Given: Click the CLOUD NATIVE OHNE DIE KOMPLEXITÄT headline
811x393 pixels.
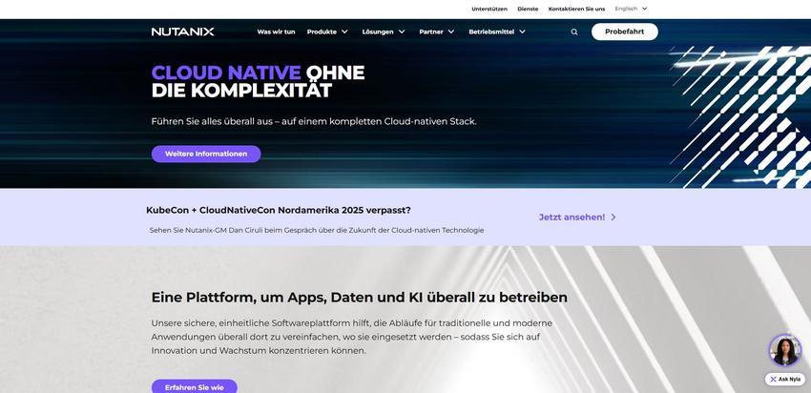Looking at the screenshot, I should tap(259, 81).
